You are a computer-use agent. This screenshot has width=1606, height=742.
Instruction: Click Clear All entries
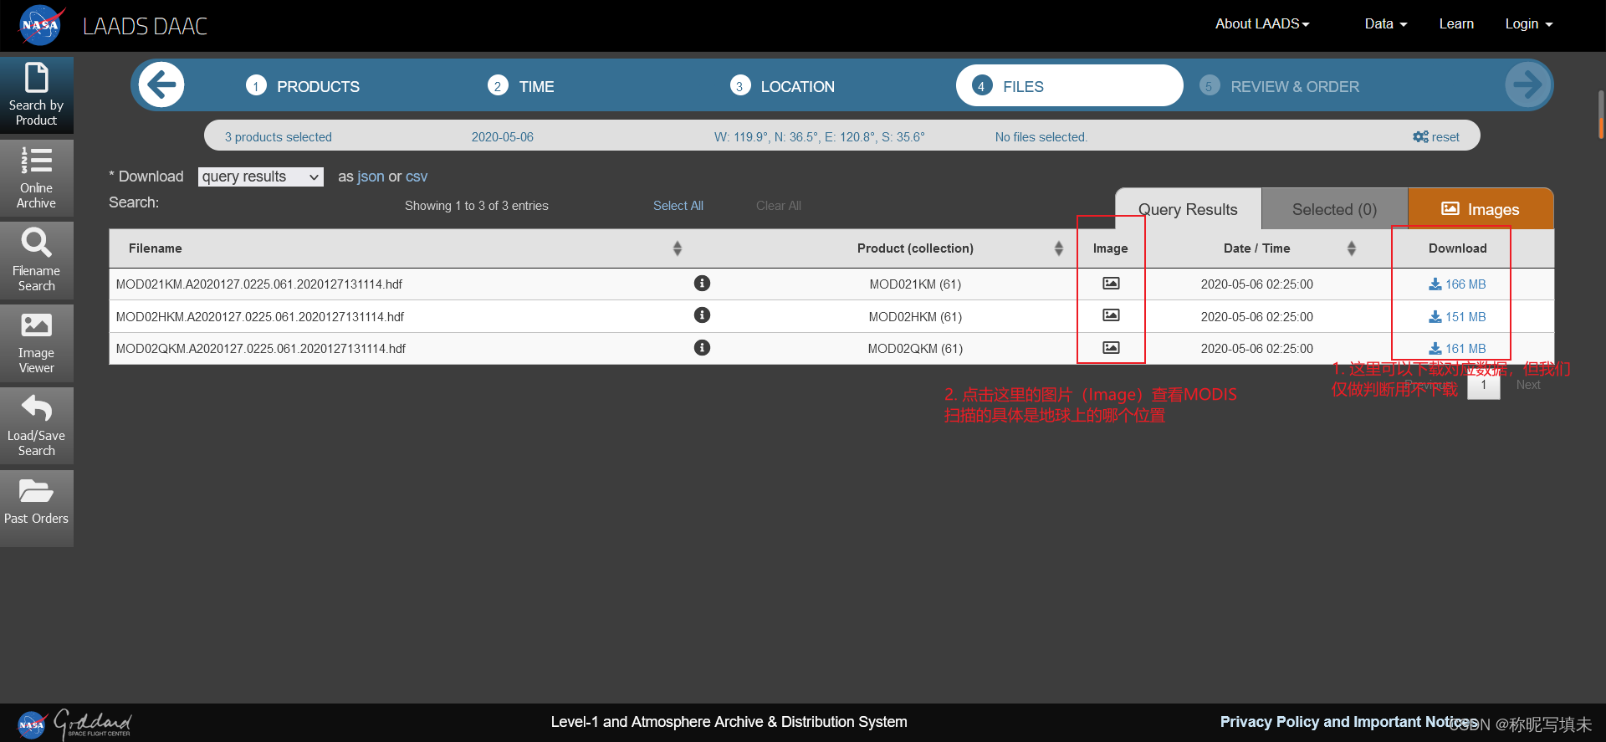(x=779, y=206)
